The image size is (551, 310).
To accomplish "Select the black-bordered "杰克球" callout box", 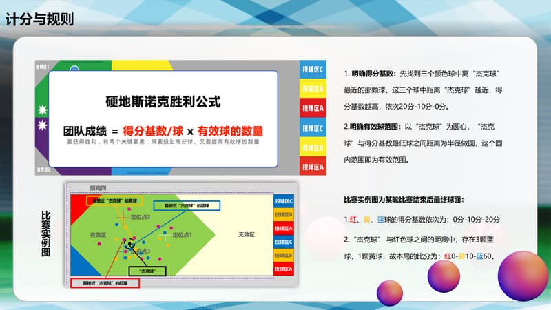I will pyautogui.click(x=146, y=271).
